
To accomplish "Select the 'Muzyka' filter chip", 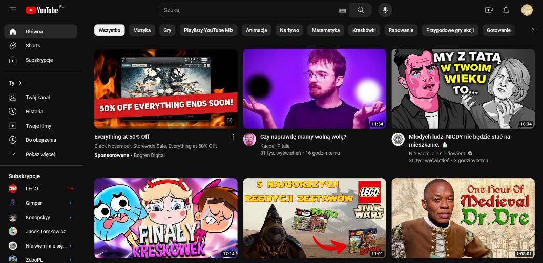I will (142, 30).
